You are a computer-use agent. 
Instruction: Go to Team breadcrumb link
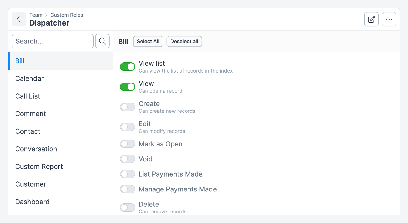(36, 15)
